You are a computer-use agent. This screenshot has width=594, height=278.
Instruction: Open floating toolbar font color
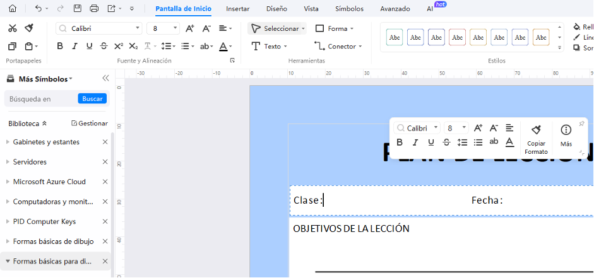point(510,142)
